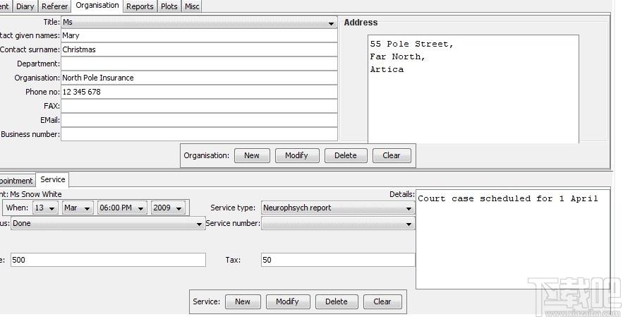
Task: Switch to the Plots tab
Action: tap(169, 6)
